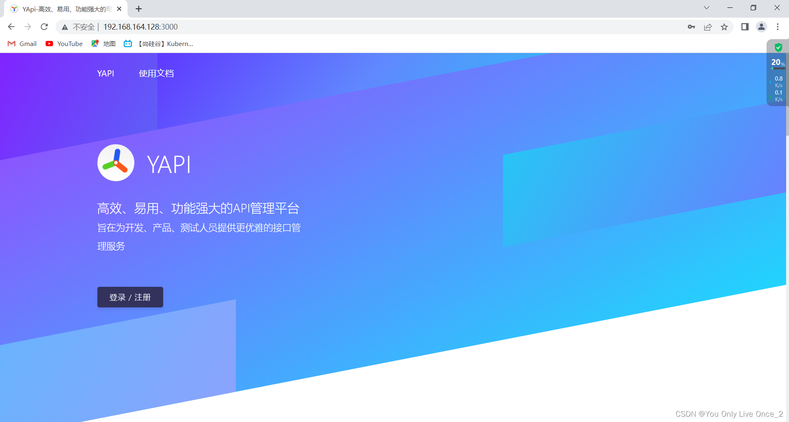Open the Chrome profile avatar
The width and height of the screenshot is (789, 422).
pos(761,27)
